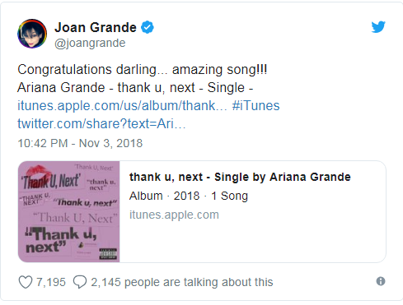The height and width of the screenshot is (305, 403).
Task: Open the #iTunes hashtag
Action: tap(255, 106)
